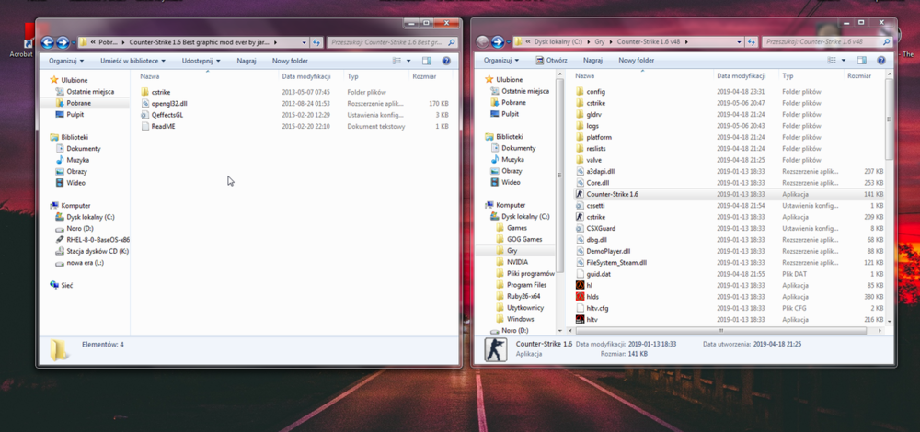This screenshot has height=432, width=920.
Task: Open view options dropdown arrow in left window
Action: (408, 61)
